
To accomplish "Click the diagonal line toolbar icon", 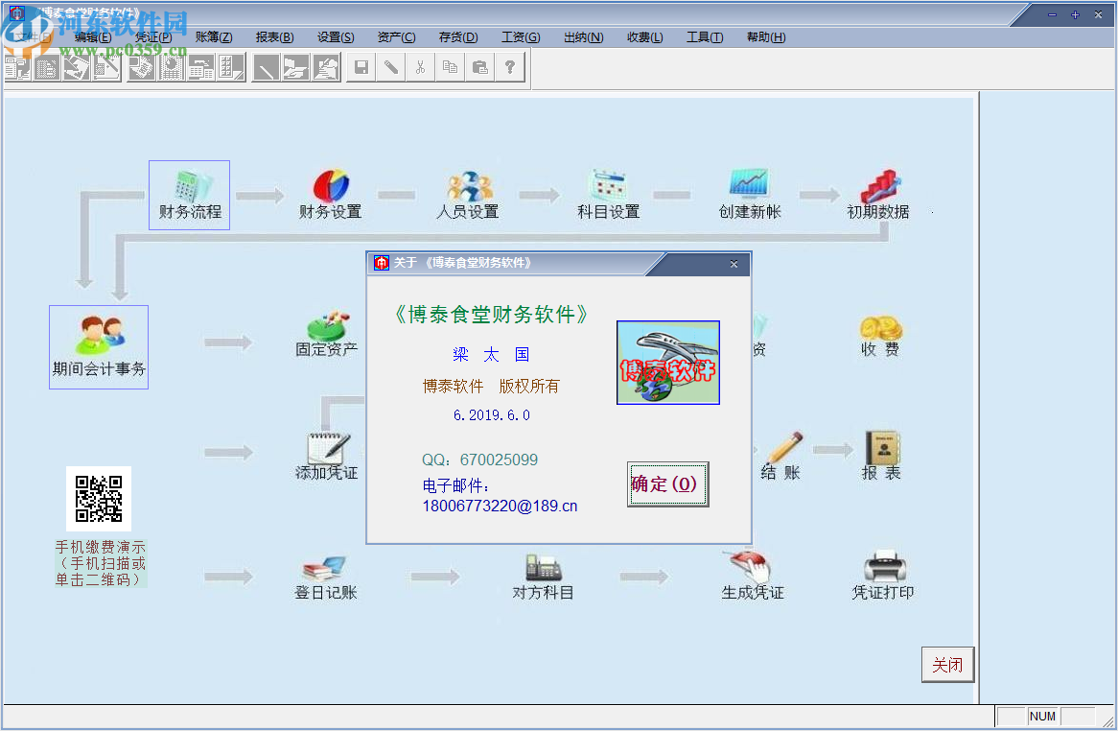I will (x=266, y=68).
